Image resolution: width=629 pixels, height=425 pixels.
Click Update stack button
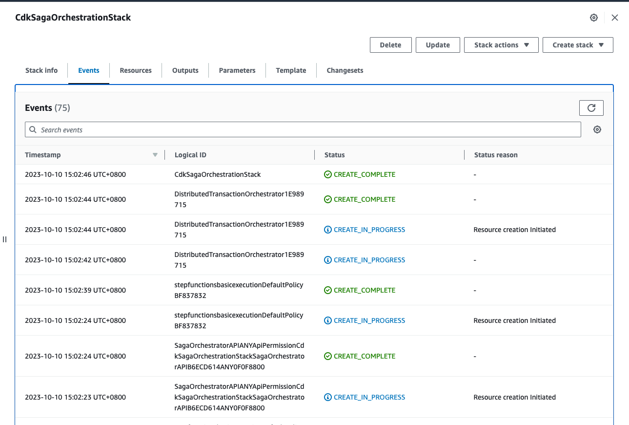(x=438, y=45)
